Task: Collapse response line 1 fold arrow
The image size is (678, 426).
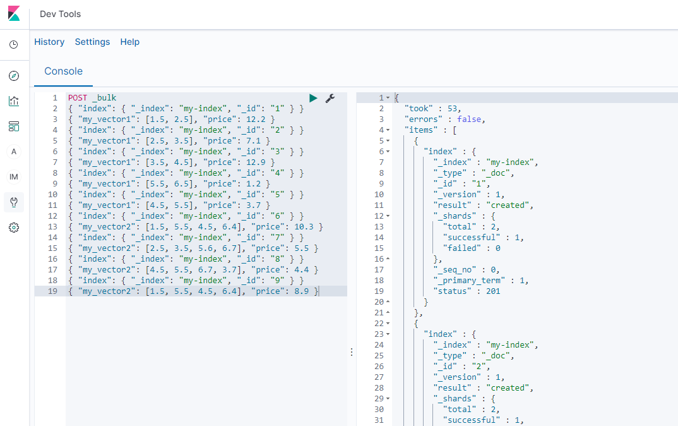Action: click(x=388, y=98)
